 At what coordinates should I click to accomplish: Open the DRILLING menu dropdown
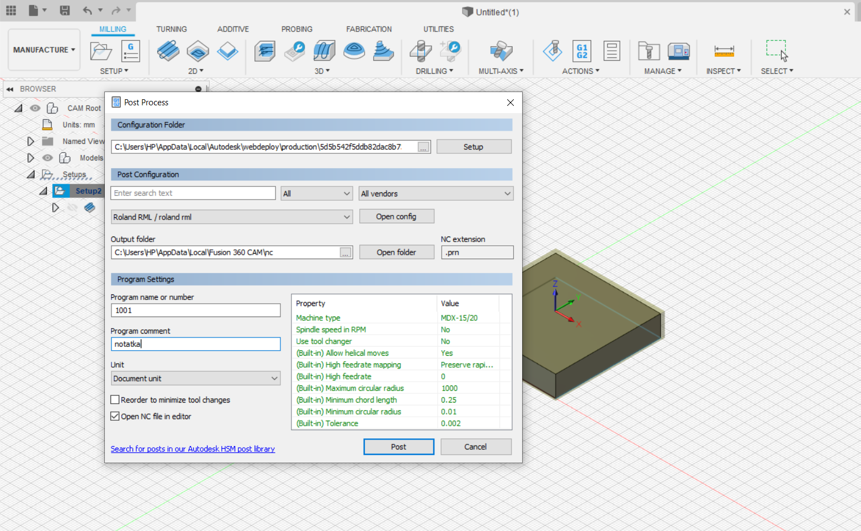coord(434,71)
